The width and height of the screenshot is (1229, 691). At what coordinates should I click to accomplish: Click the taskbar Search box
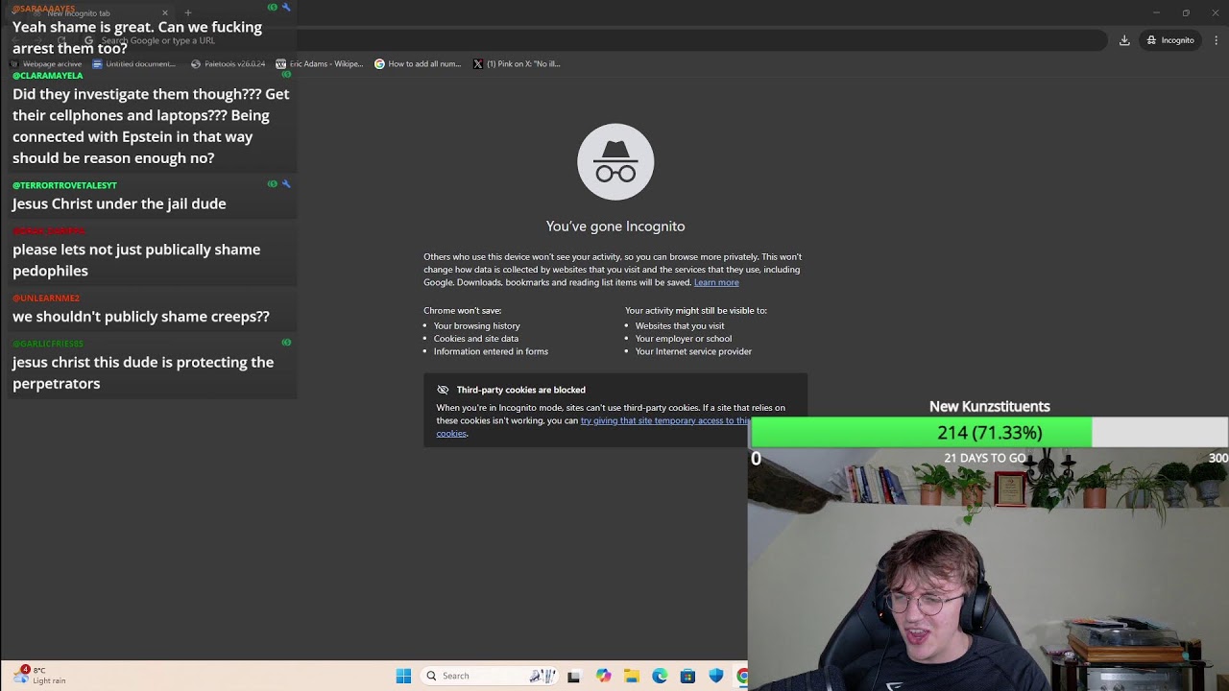[491, 676]
